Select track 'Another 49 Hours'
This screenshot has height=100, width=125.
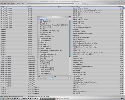click(80, 41)
